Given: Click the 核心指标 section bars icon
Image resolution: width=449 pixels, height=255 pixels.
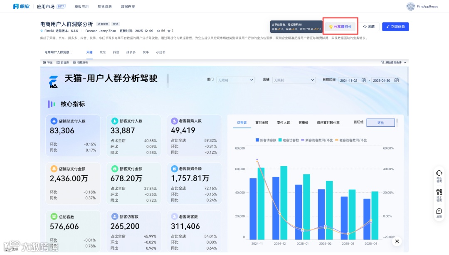Looking at the screenshot, I should tap(52, 104).
